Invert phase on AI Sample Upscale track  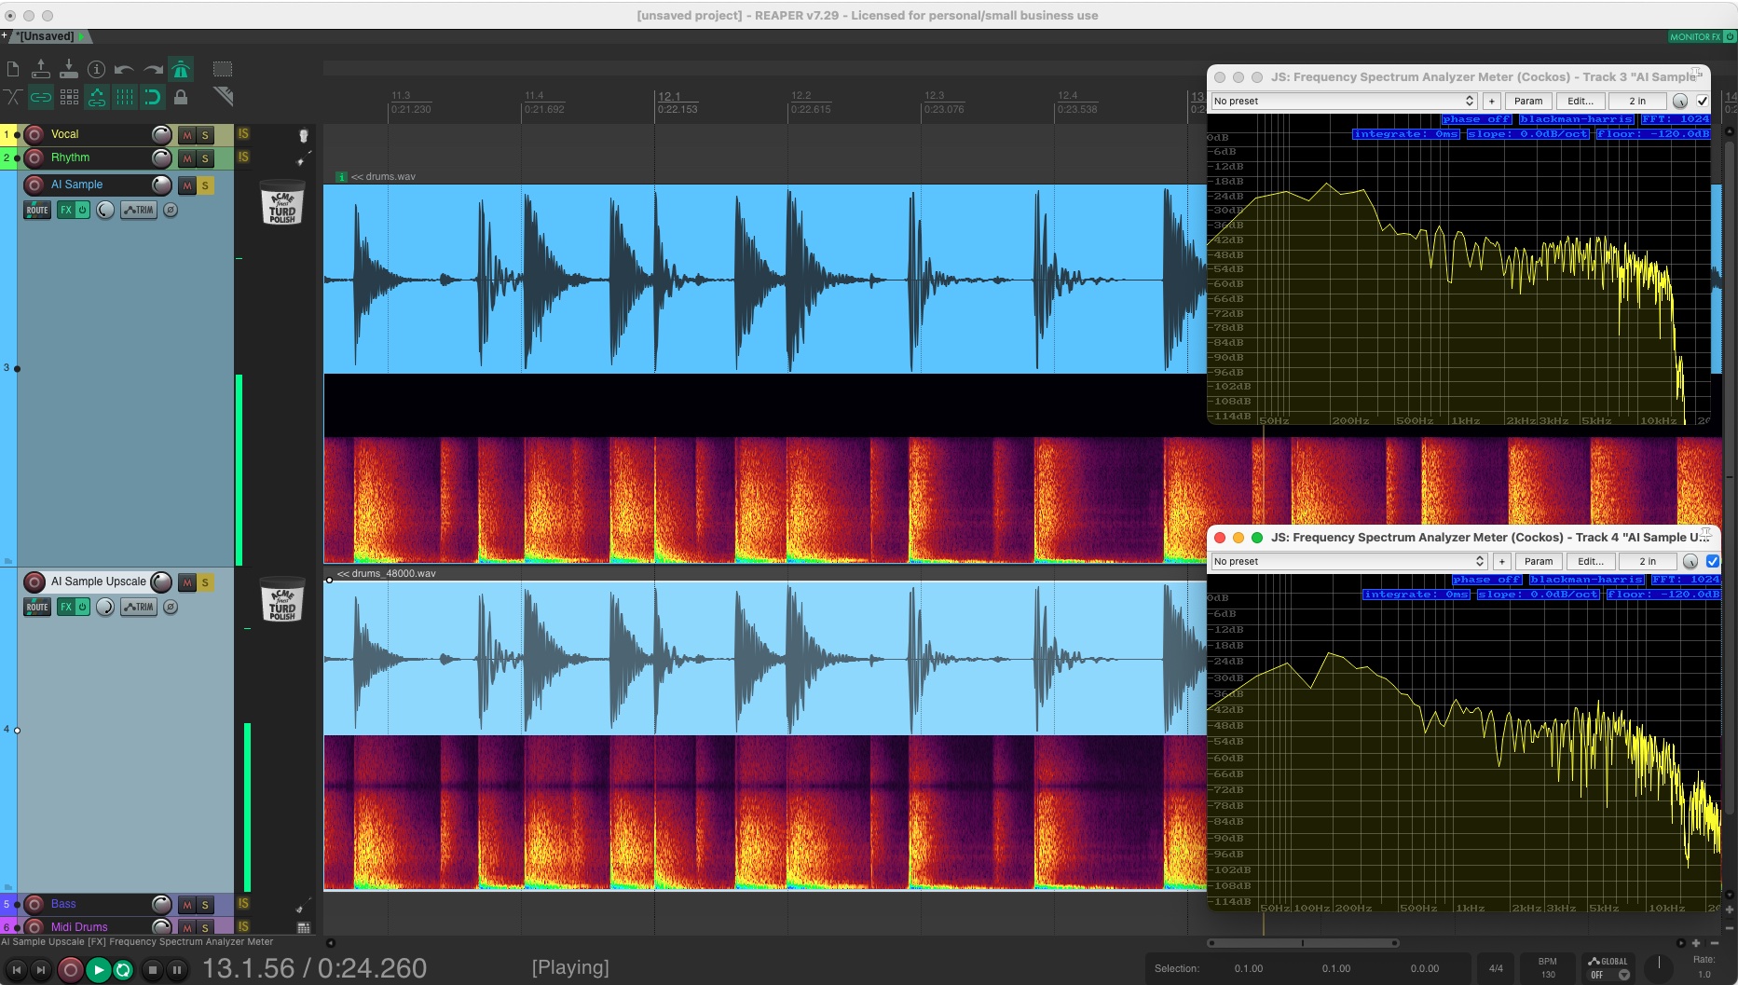[171, 607]
